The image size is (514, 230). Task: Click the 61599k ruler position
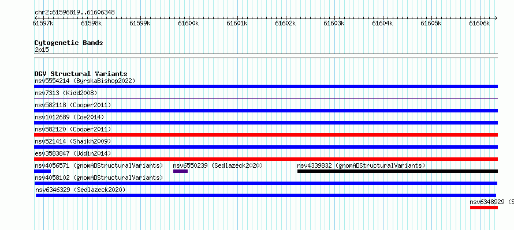(x=140, y=23)
